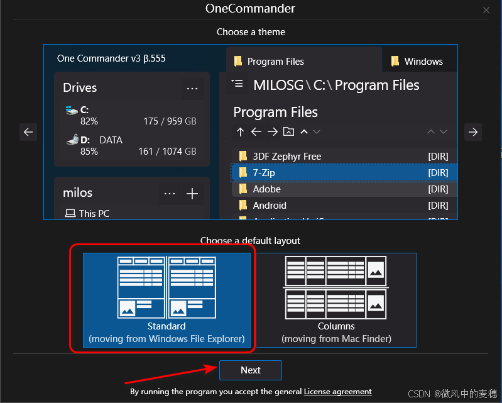The width and height of the screenshot is (502, 403).
Task: Add a favorite with the milos plus icon
Action: click(192, 194)
